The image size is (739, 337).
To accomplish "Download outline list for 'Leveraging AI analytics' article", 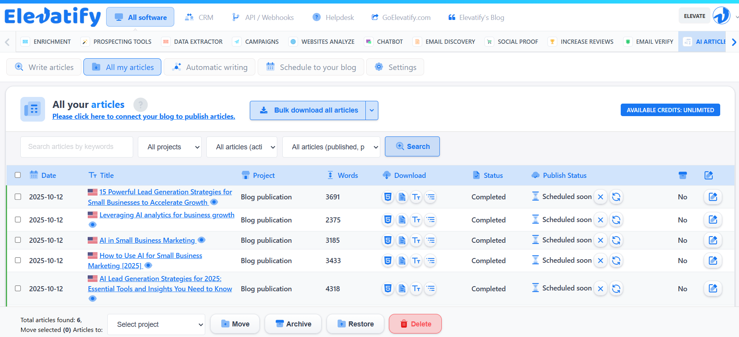I will (430, 220).
